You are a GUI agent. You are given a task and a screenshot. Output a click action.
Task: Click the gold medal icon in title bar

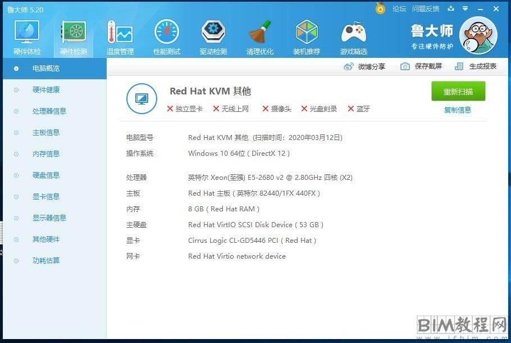(380, 8)
